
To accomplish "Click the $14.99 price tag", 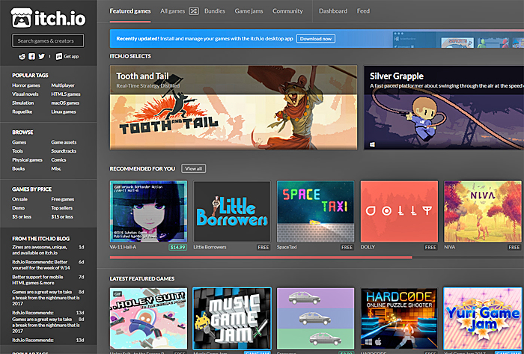I will pyautogui.click(x=178, y=248).
